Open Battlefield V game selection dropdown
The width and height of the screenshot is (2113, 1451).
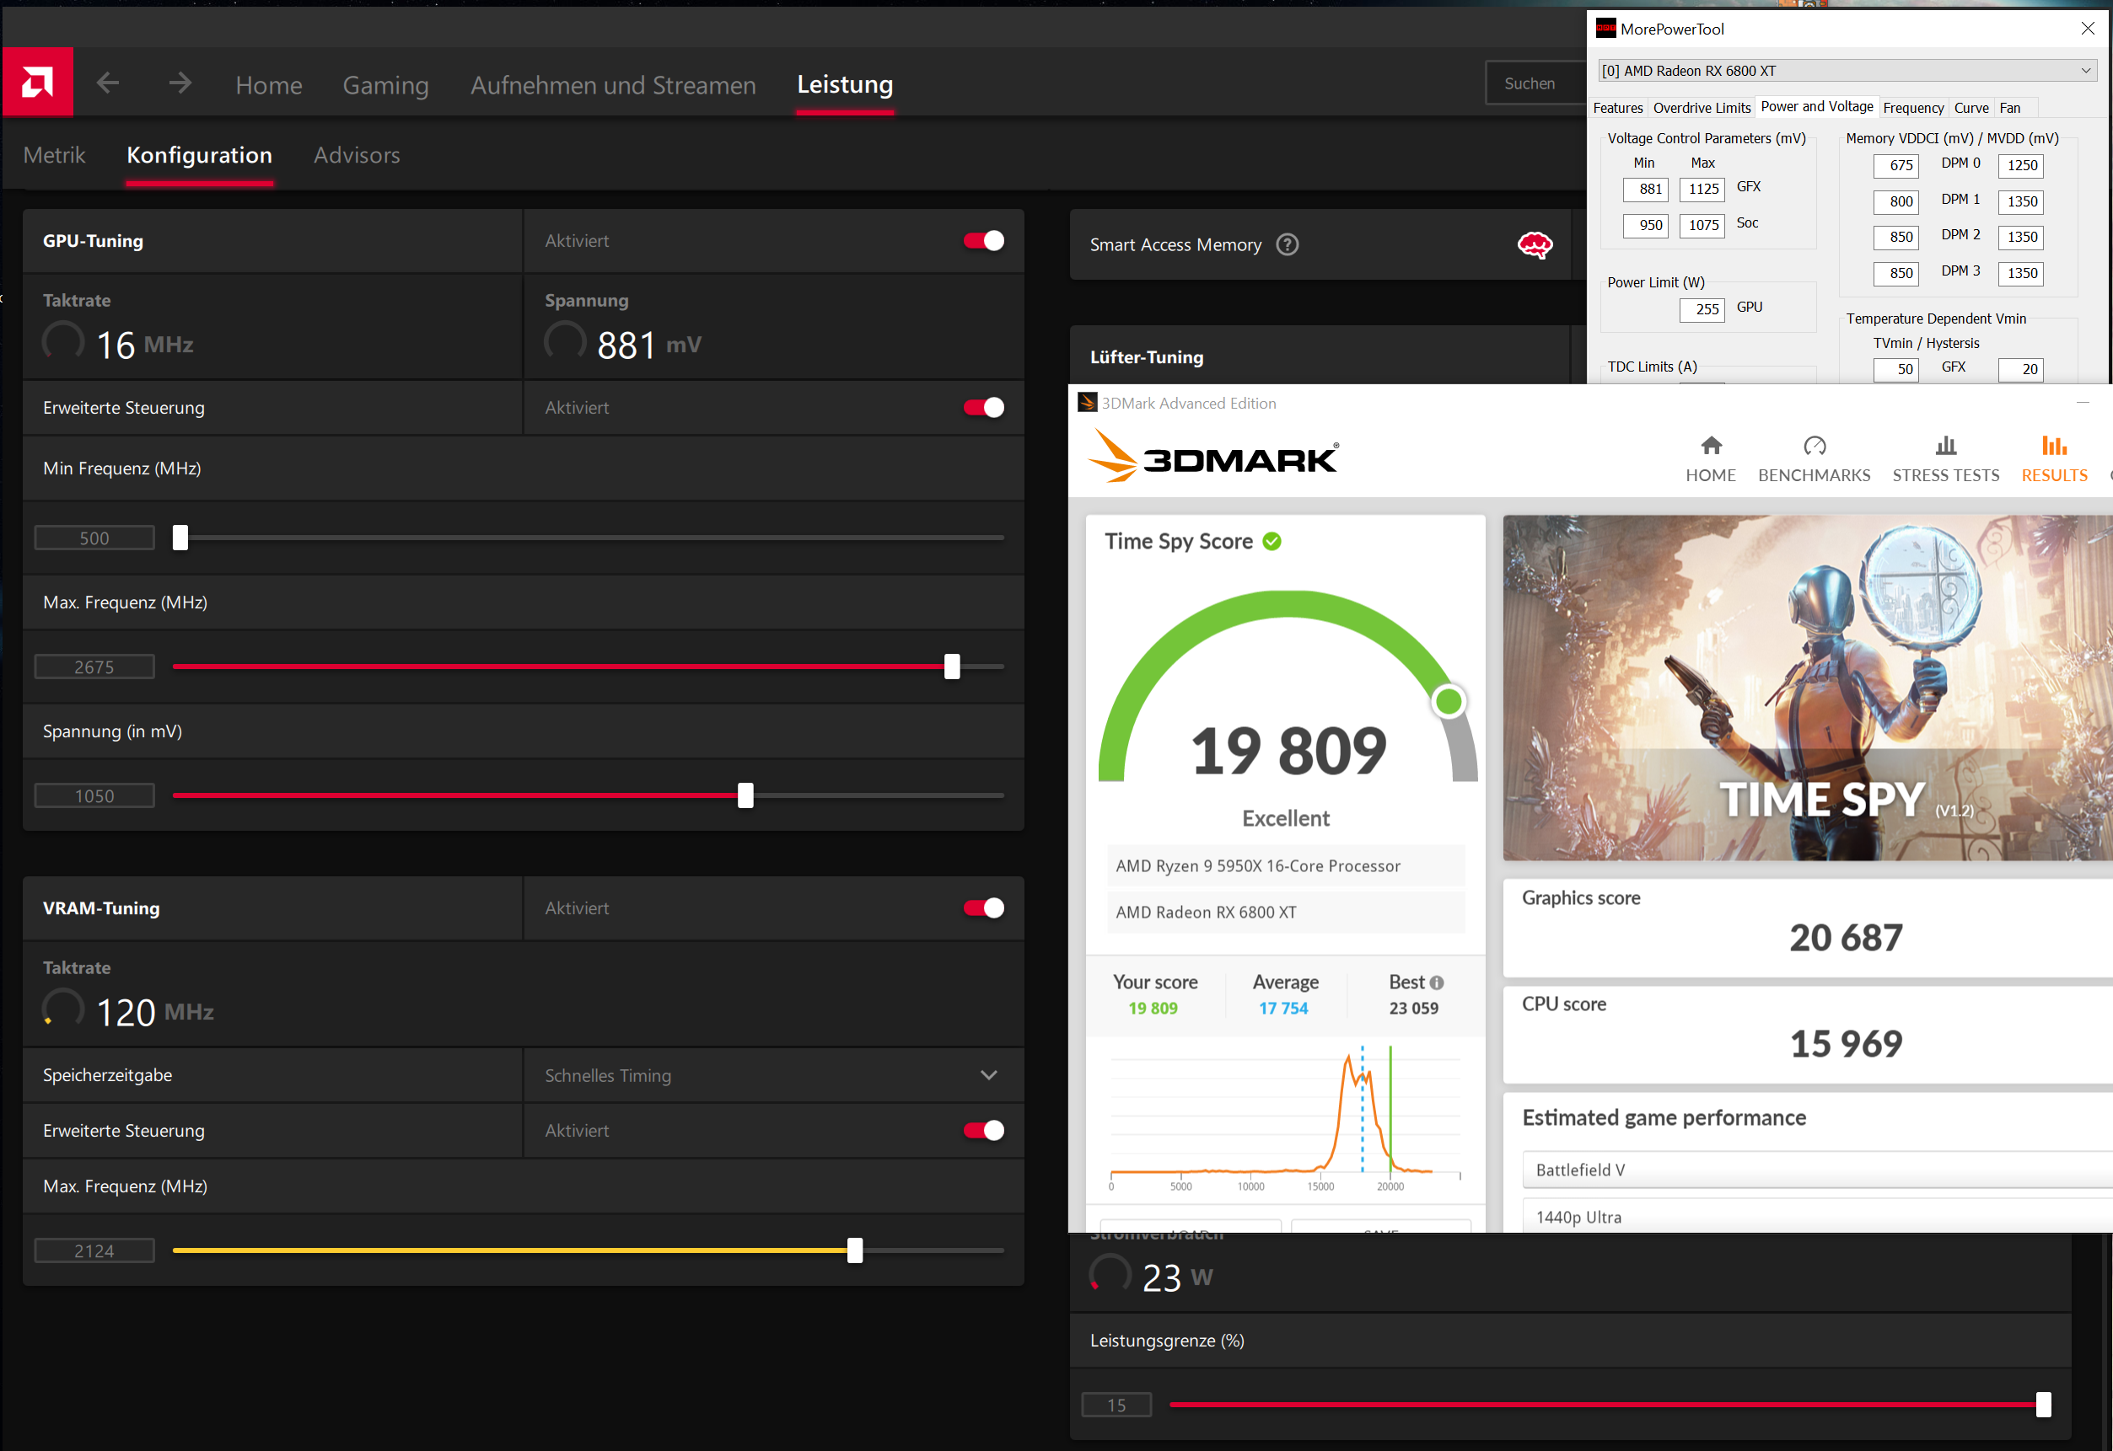[1815, 1170]
